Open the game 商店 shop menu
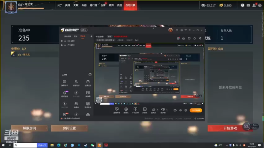 click(x=119, y=5)
